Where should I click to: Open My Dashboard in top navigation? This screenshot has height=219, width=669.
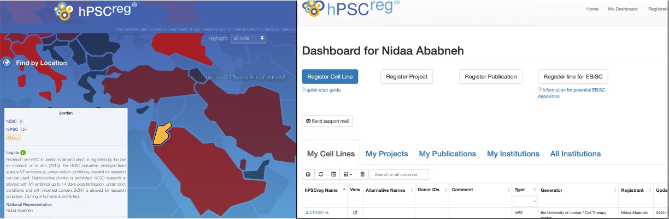pyautogui.click(x=623, y=9)
